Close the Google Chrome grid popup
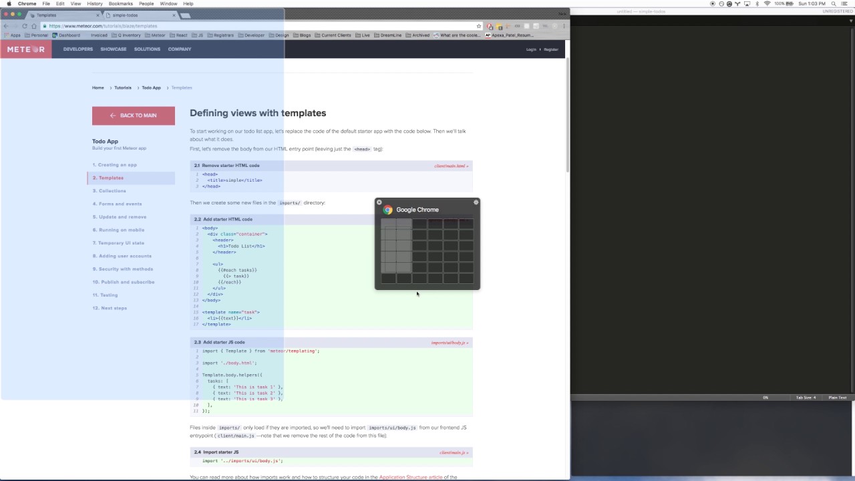855x481 pixels. [379, 202]
